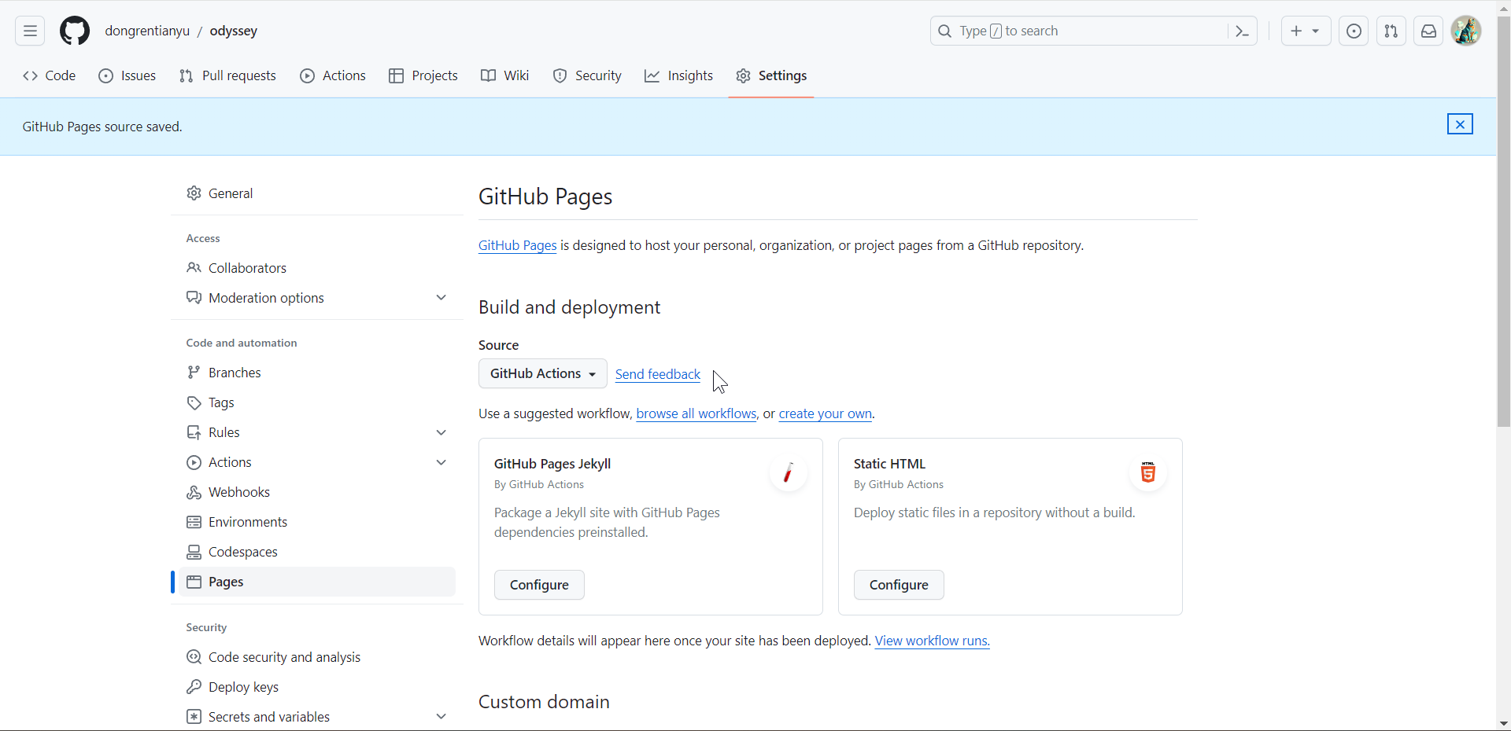
Task: Click the browser icon beside Pages
Action: coord(194,582)
